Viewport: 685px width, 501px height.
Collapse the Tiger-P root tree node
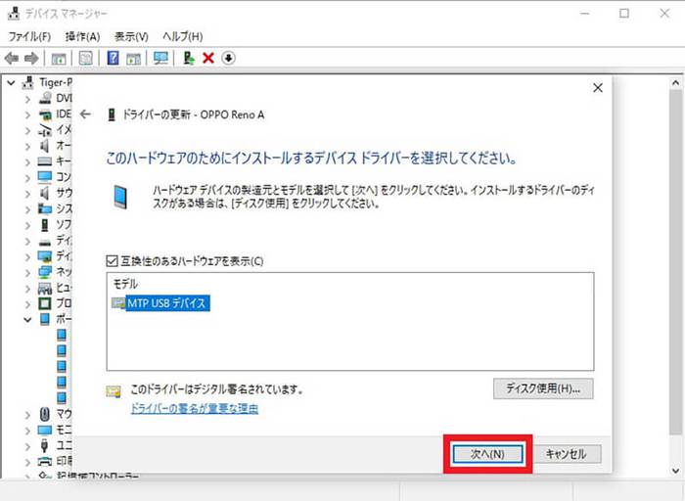coord(12,82)
